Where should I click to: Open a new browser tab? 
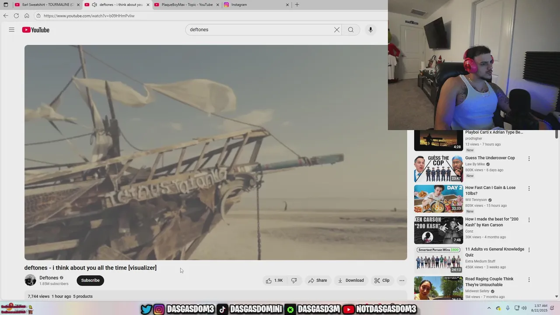pos(297,5)
